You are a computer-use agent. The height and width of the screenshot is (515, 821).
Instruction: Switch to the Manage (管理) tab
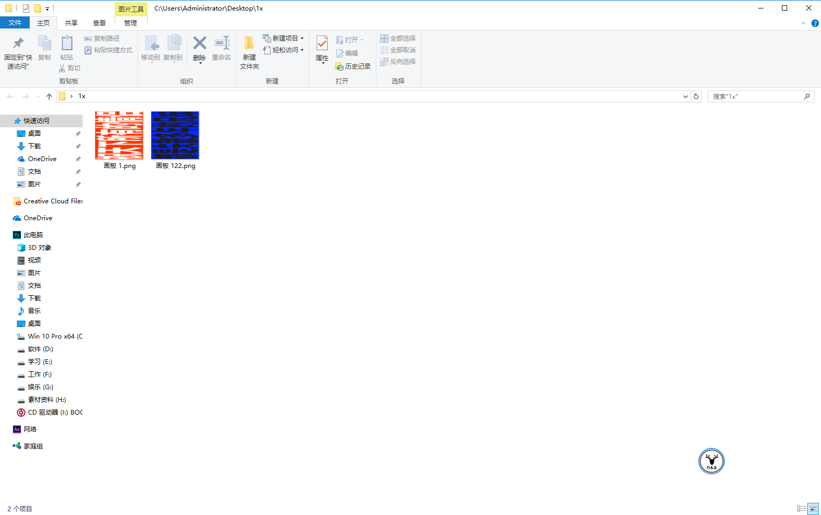(131, 23)
